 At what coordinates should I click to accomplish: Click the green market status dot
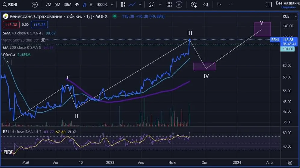pos(115,16)
